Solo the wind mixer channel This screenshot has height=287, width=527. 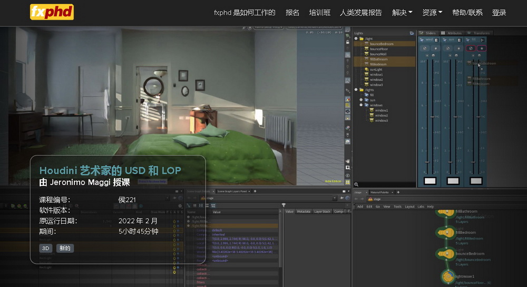pyautogui.click(x=436, y=48)
